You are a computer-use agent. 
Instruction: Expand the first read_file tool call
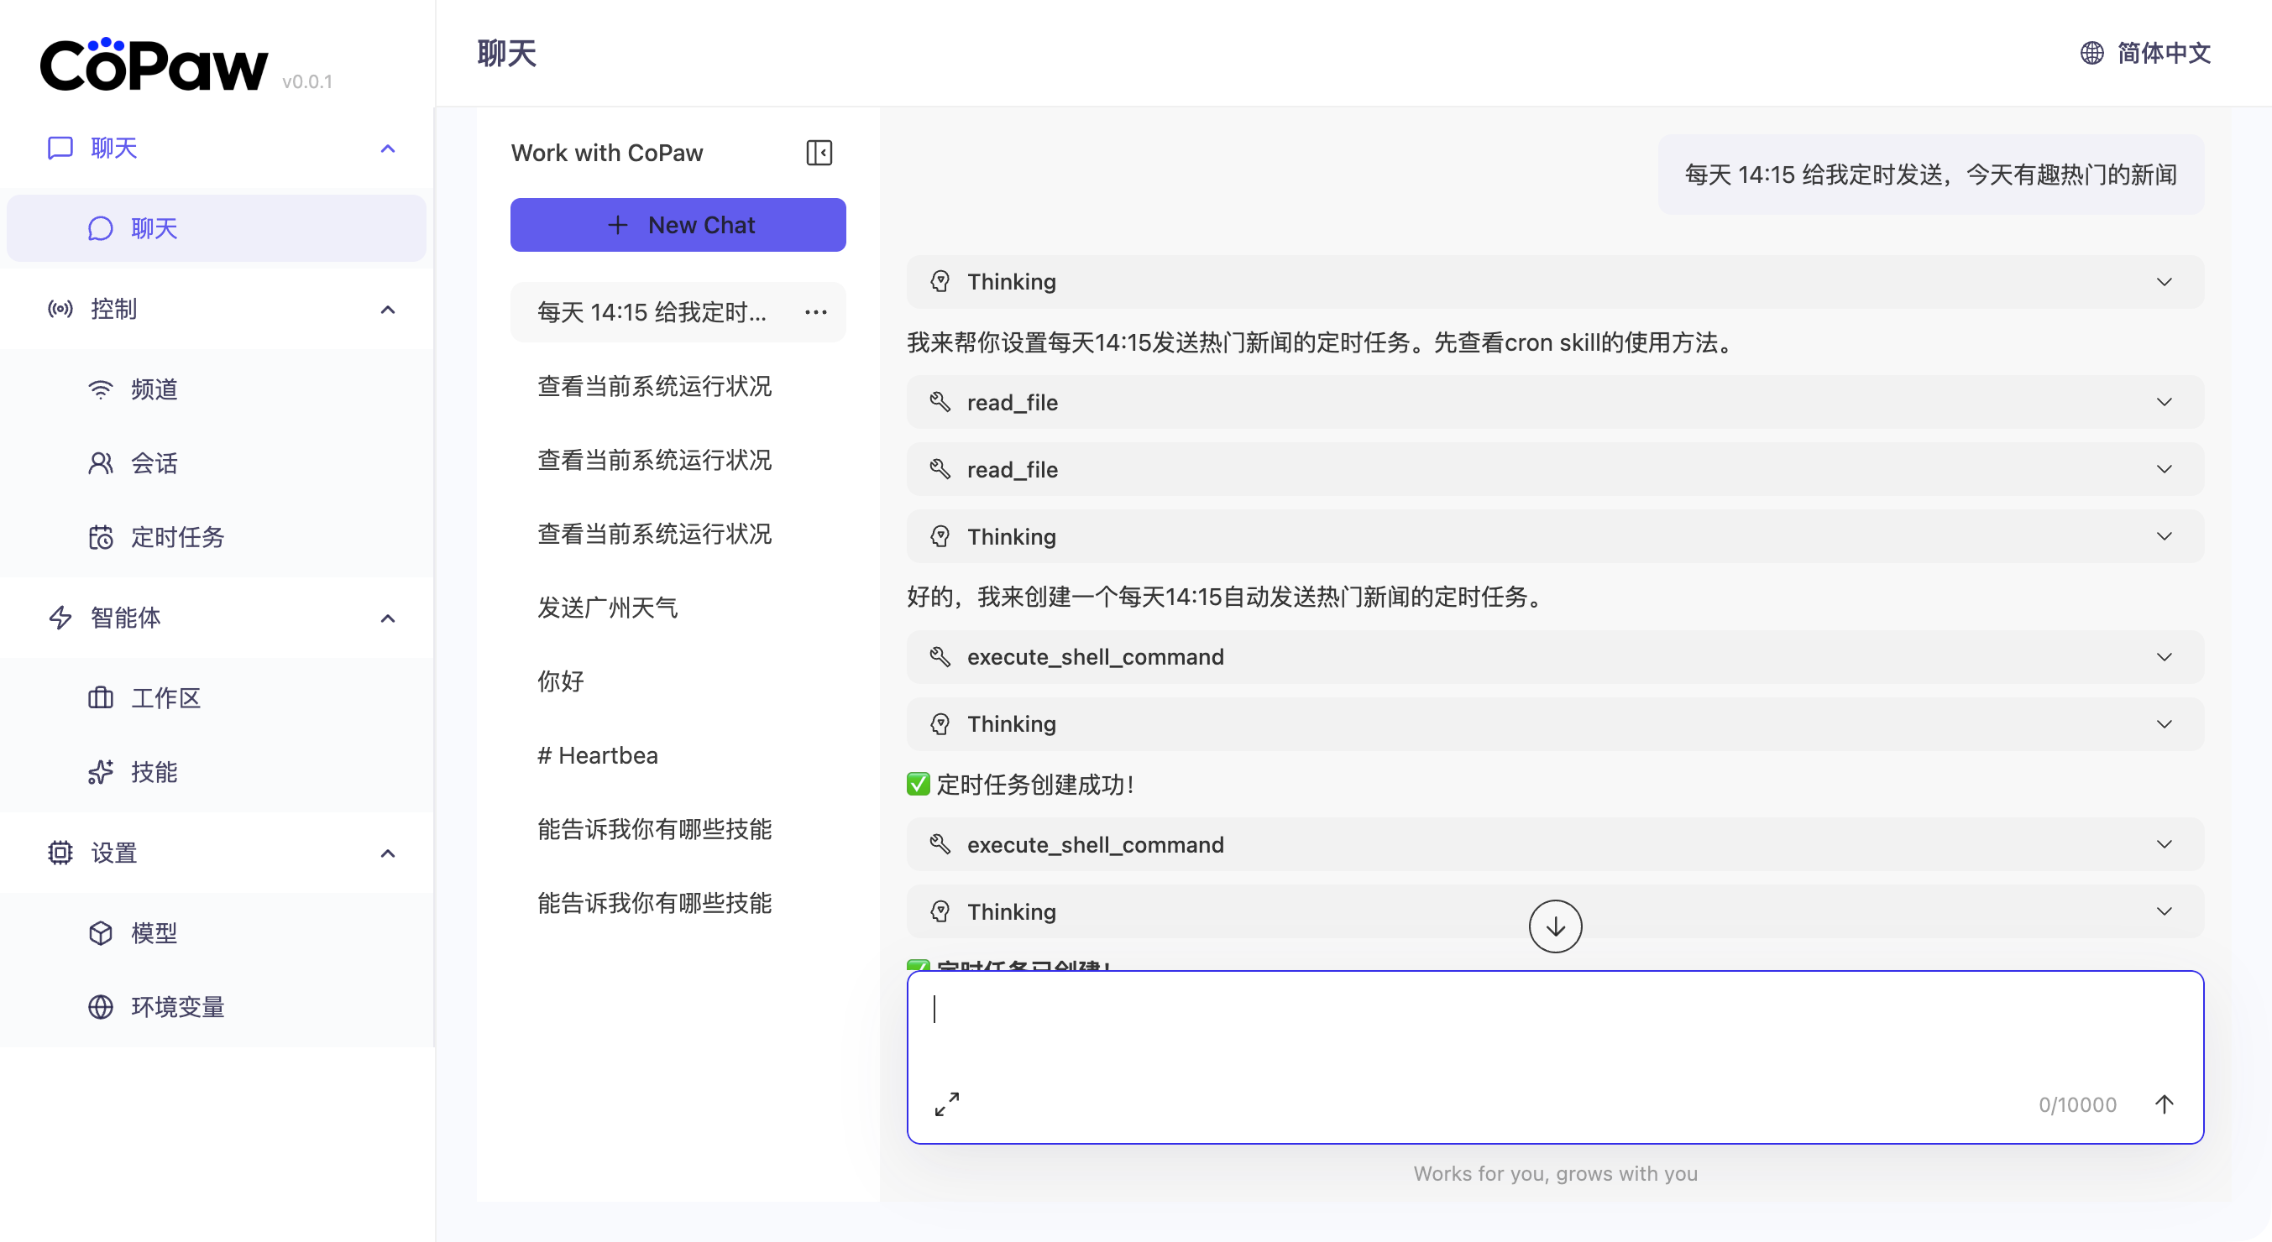click(x=1554, y=403)
